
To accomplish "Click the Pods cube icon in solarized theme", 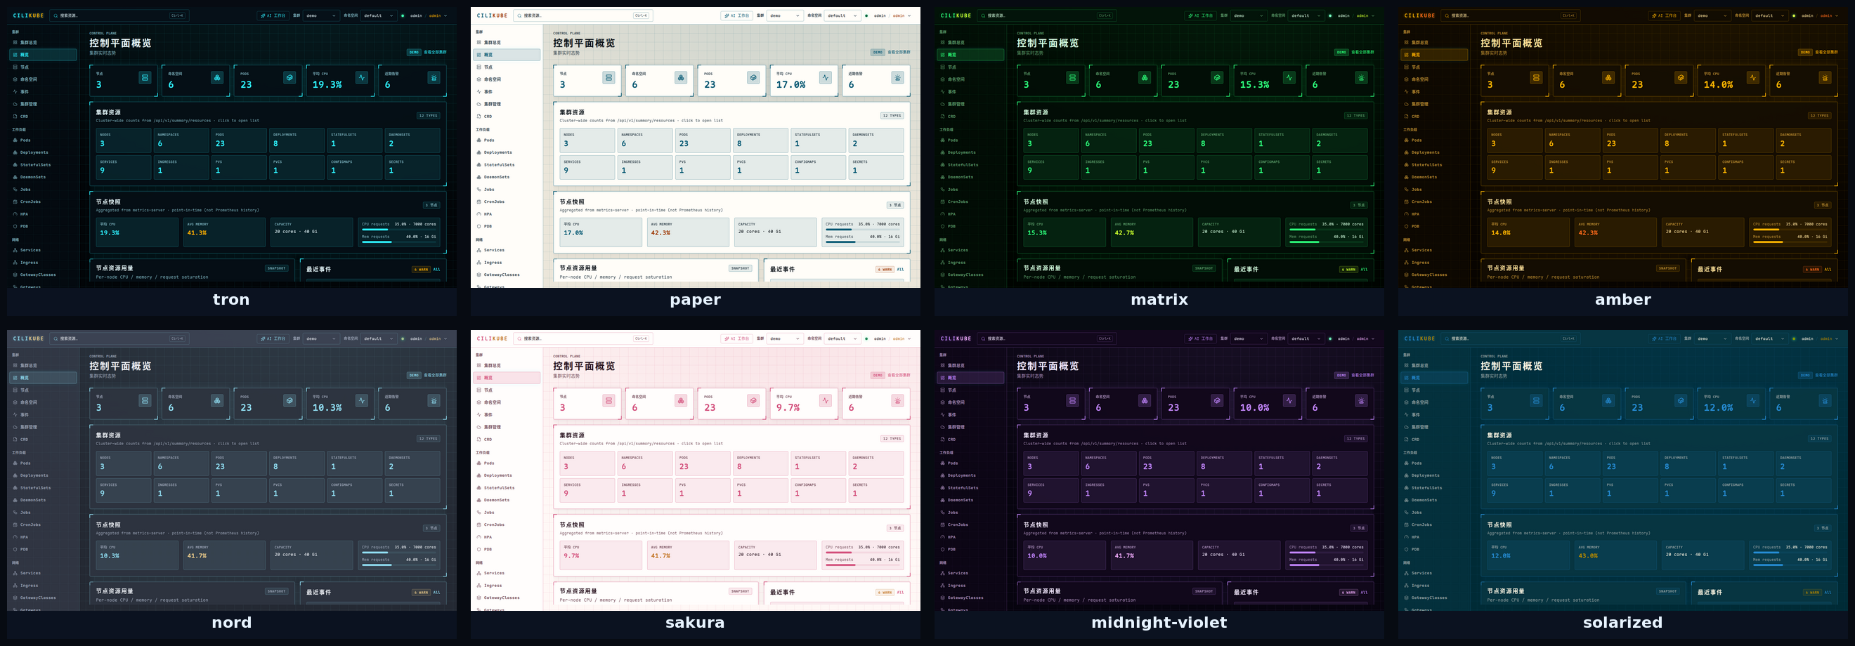I will 1681,401.
